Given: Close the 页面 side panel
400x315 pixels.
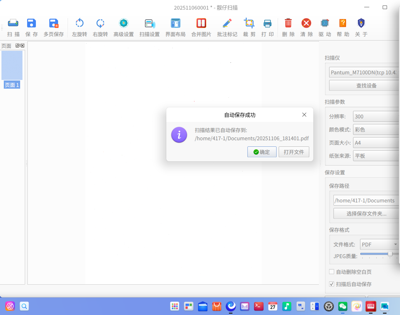Looking at the screenshot, I should [x=22, y=45].
